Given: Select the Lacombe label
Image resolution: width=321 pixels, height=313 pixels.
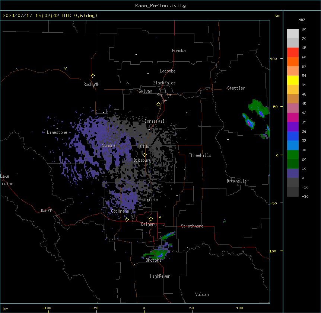Looking at the screenshot, I should [x=168, y=71].
